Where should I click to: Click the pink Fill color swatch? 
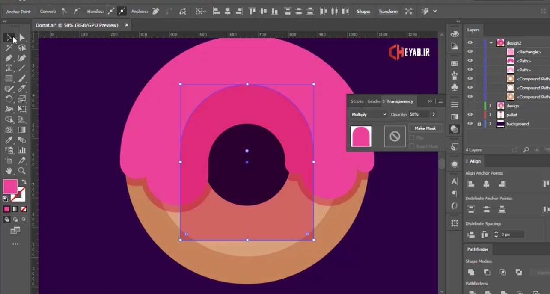point(10,187)
